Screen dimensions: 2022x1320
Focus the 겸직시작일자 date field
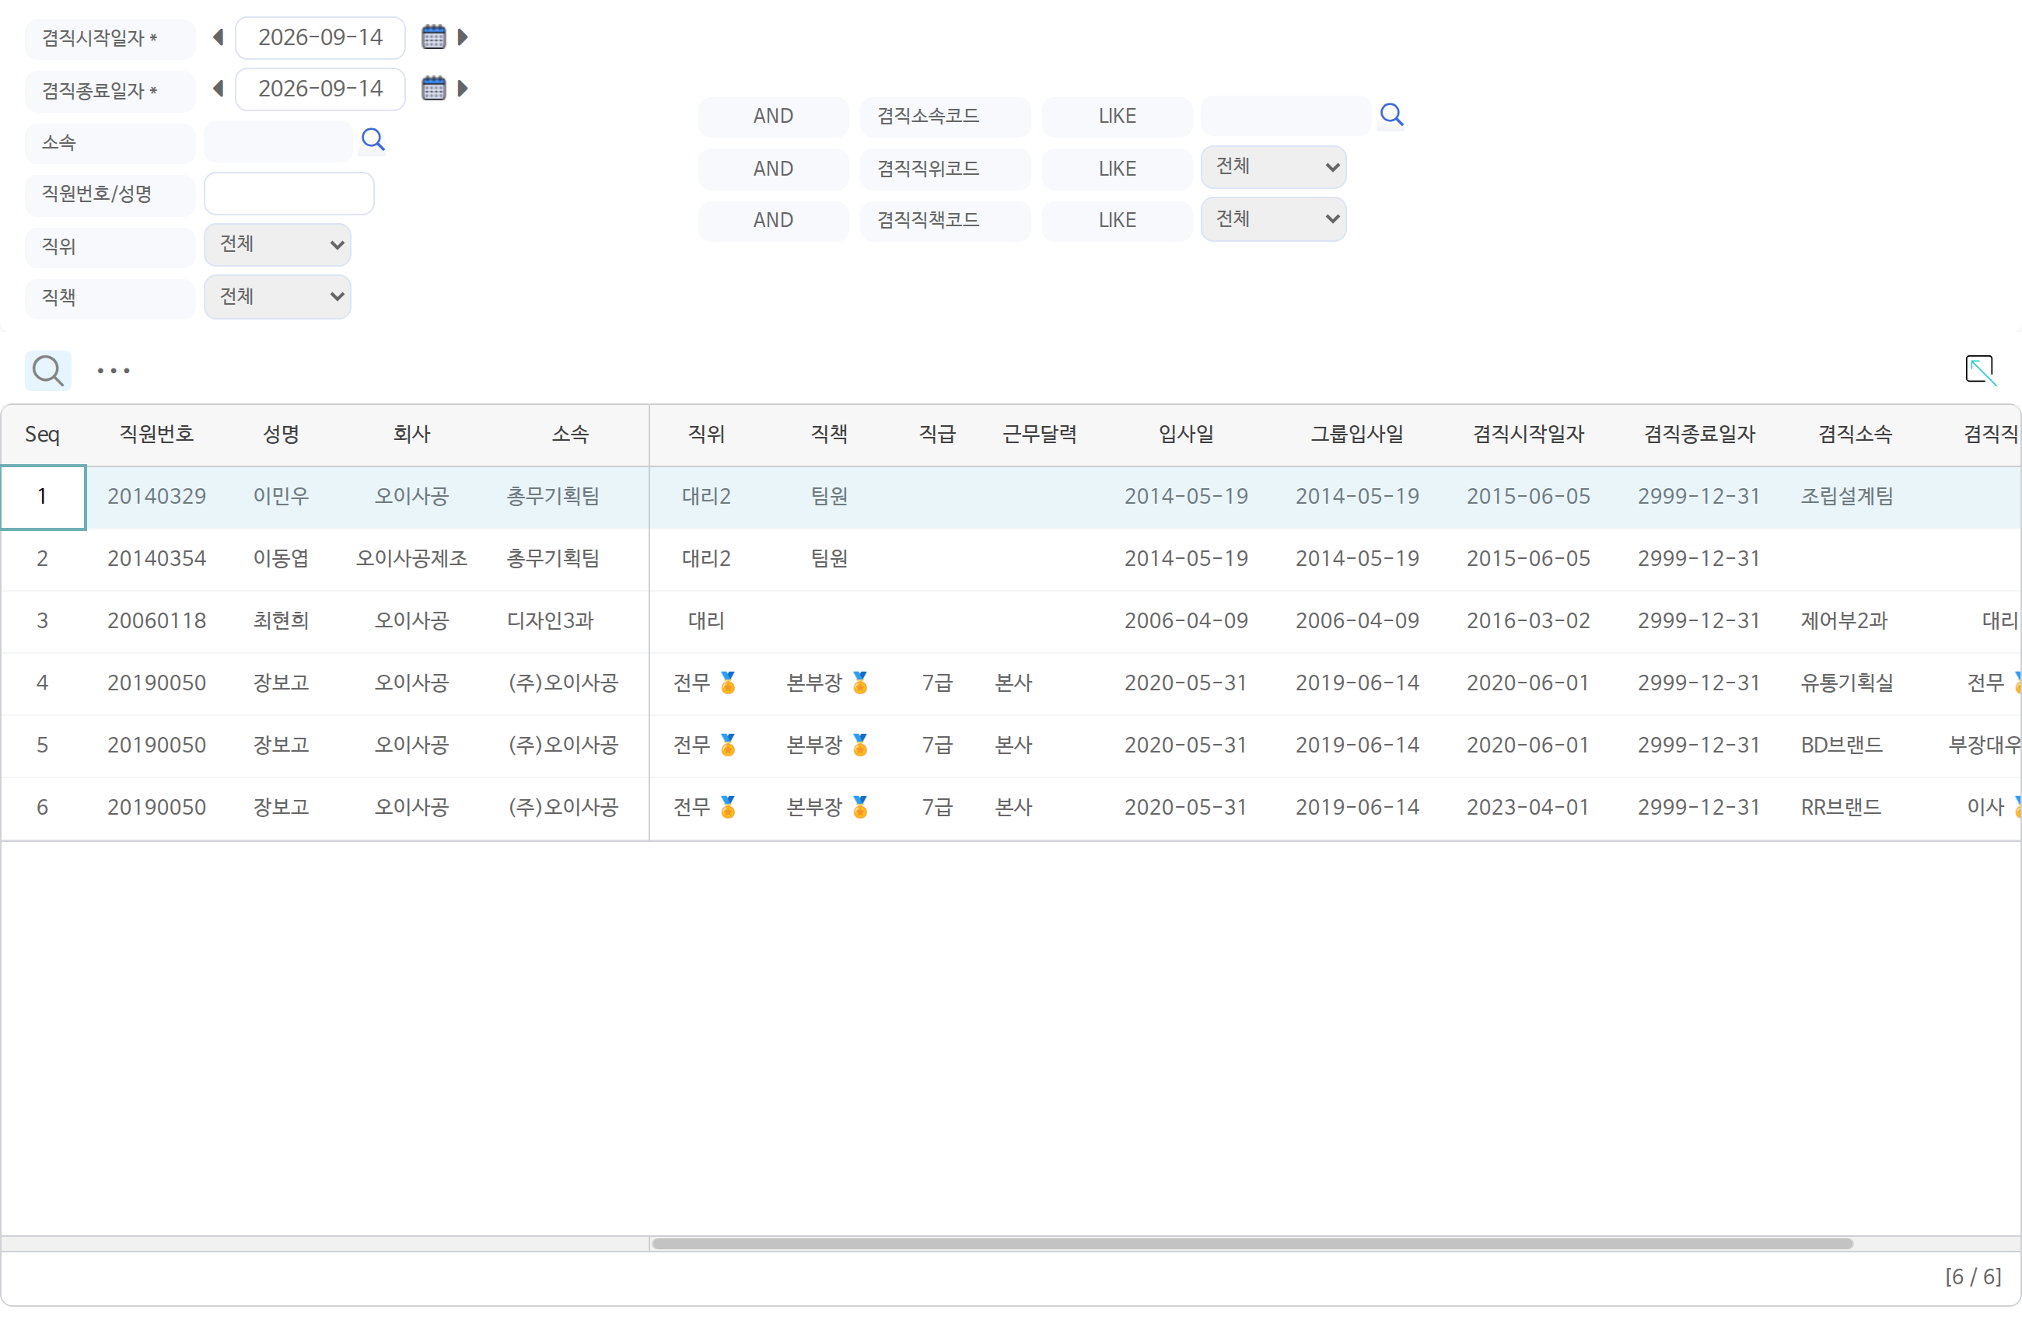[320, 37]
